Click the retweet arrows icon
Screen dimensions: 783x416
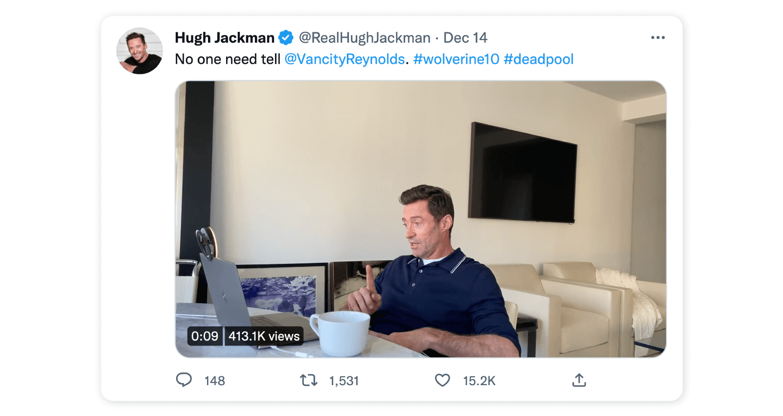[x=308, y=380]
